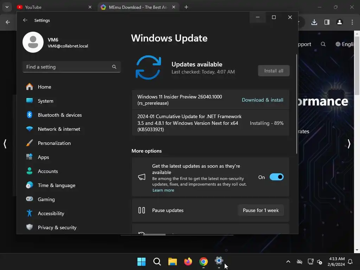Switch to the YouTube tab
The image size is (360, 270).
click(54, 7)
